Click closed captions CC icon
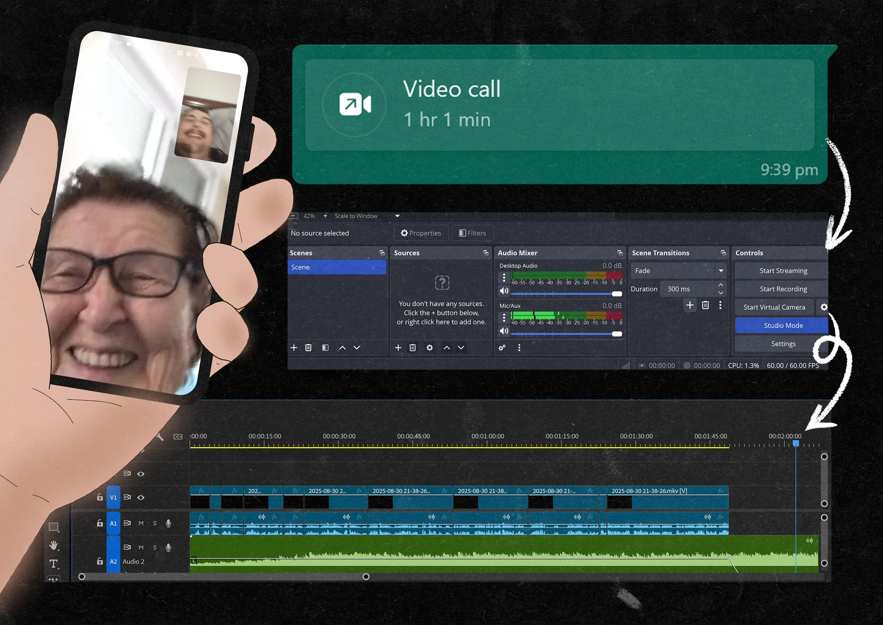 (178, 437)
